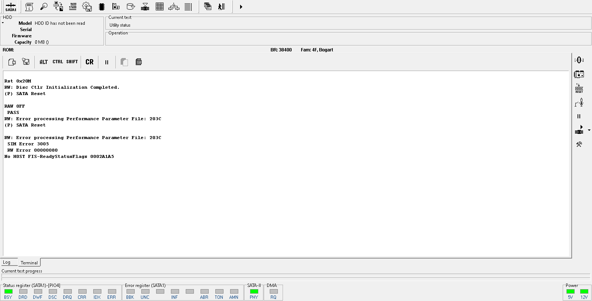Image resolution: width=592 pixels, height=301 pixels.
Task: Send CR carriage return button
Action: [90, 62]
